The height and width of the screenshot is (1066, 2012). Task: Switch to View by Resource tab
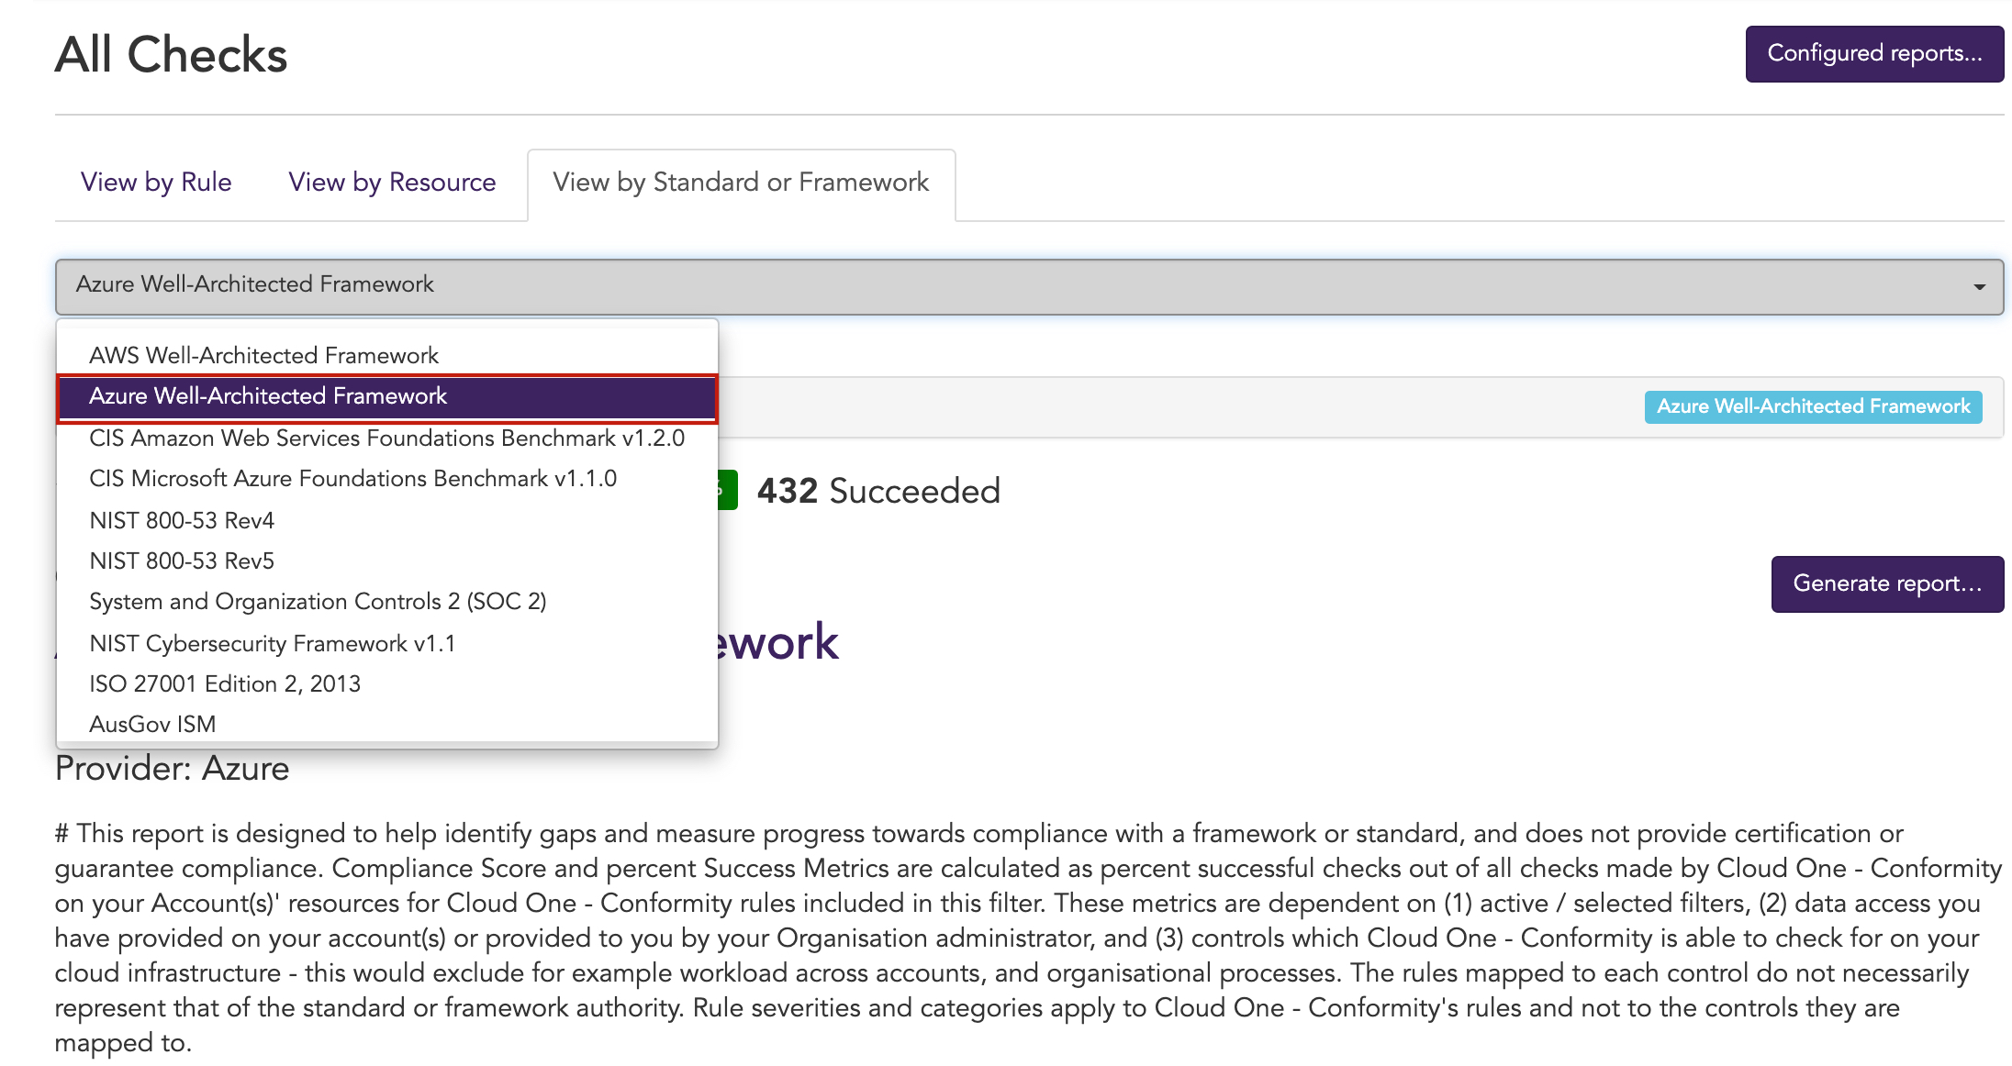click(x=392, y=182)
